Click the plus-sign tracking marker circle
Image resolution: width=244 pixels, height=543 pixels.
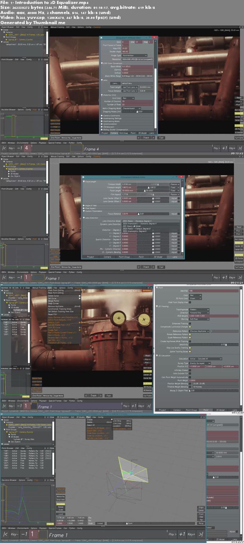[x=118, y=318]
